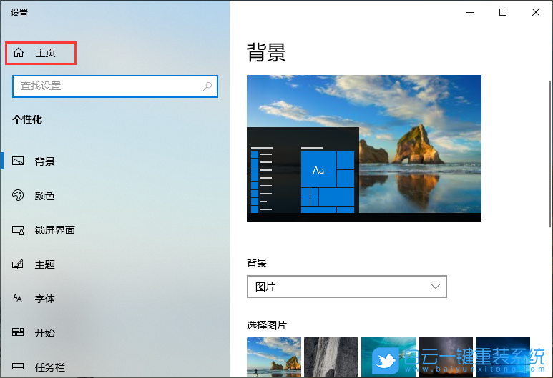Choose the blue Windows light wallpaper thumbnail
This screenshot has height=378, width=553.
pyautogui.click(x=503, y=357)
